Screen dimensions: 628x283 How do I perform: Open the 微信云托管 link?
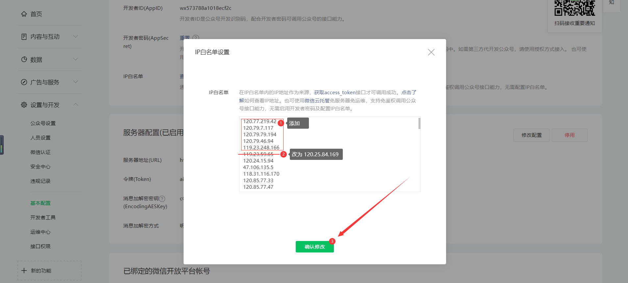[x=317, y=101]
